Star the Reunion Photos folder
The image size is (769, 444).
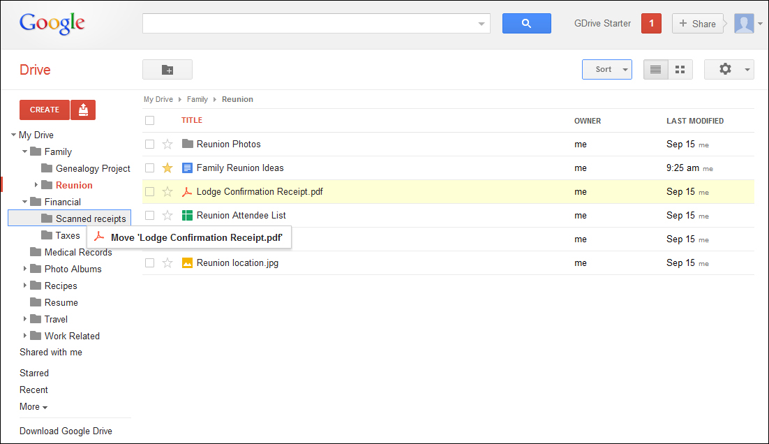click(167, 145)
